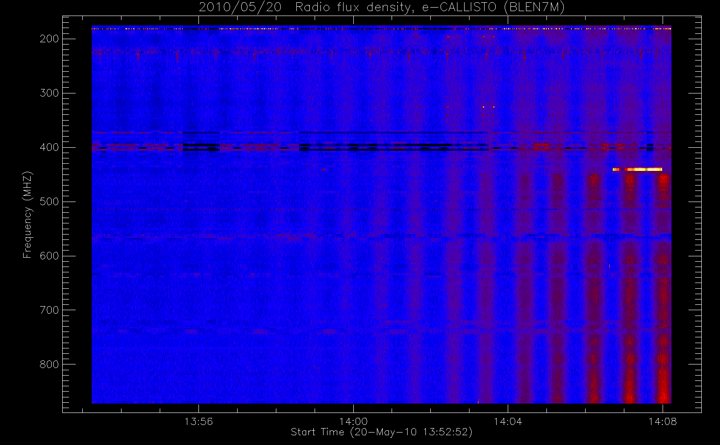Click the 500 frequency tick label
The width and height of the screenshot is (720, 445).
click(x=49, y=202)
